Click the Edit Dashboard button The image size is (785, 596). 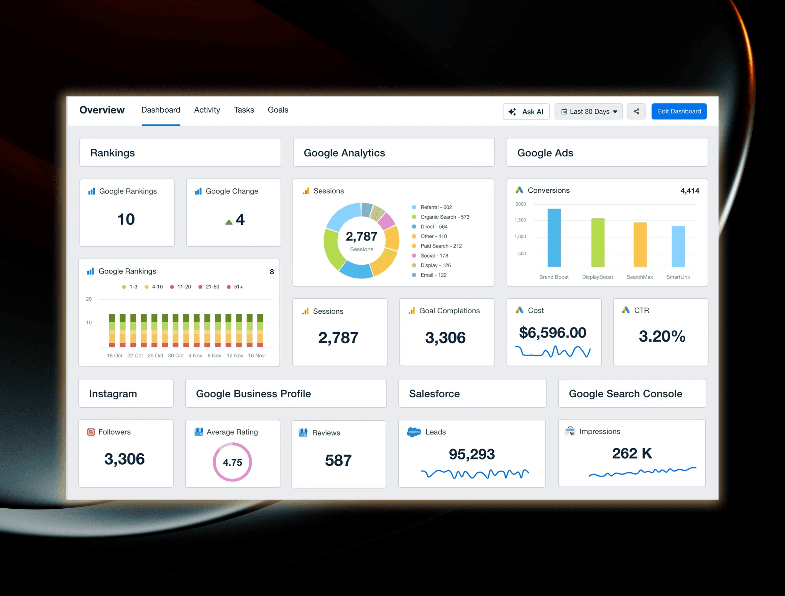[679, 111]
